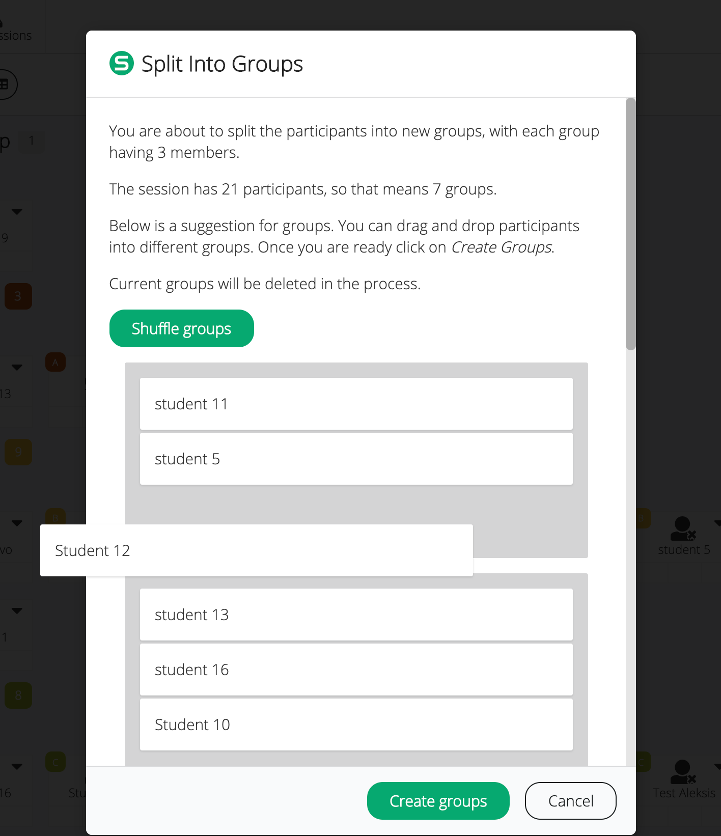
Task: Select the student 11 participant card
Action: point(356,404)
